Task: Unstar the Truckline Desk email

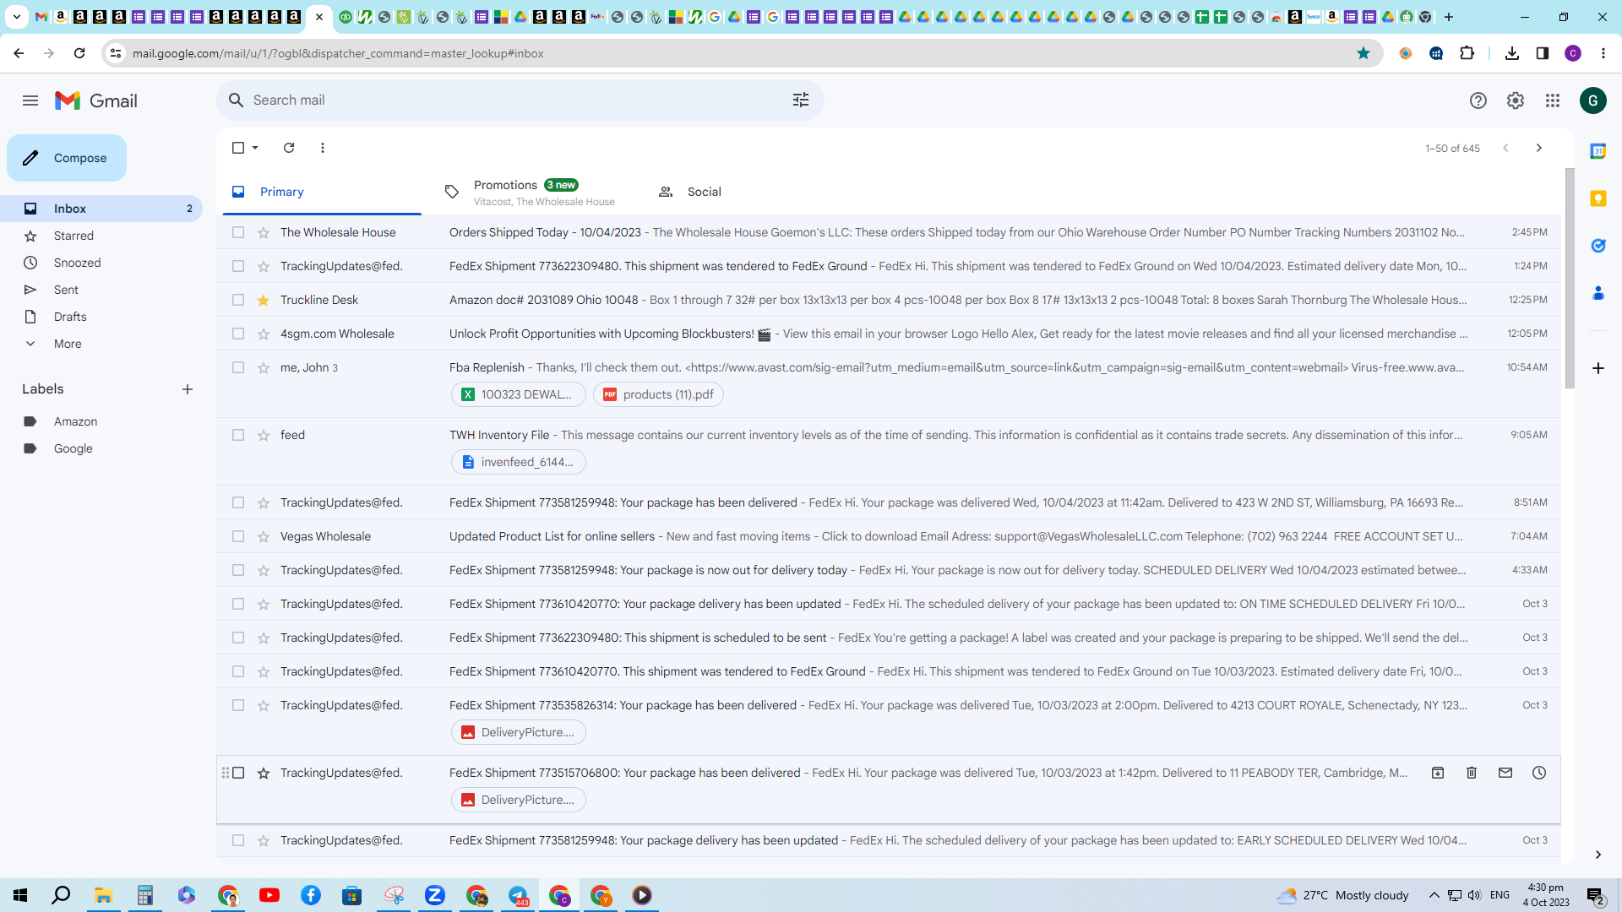Action: (264, 300)
